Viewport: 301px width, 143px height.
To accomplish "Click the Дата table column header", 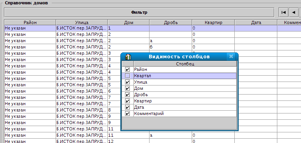I will (x=256, y=22).
